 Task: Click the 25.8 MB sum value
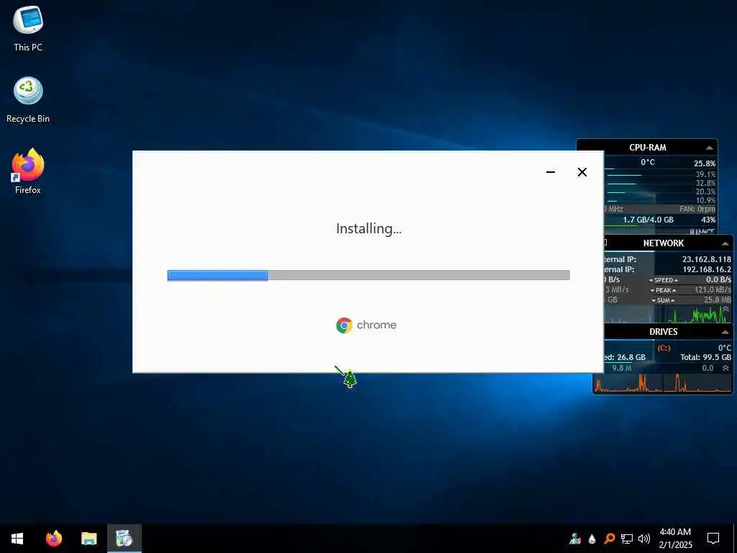[718, 300]
